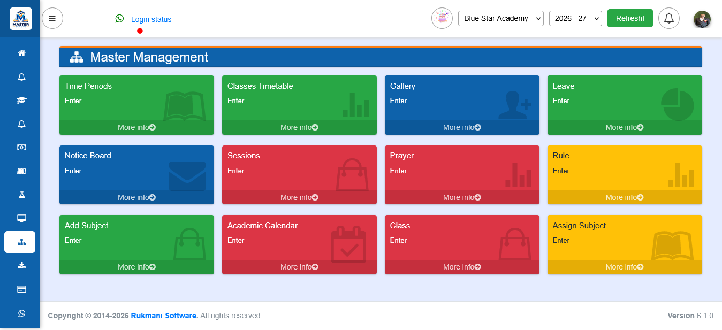This screenshot has width=722, height=330.
Task: Open the Master Management sitemap sidebar item
Action: click(x=20, y=242)
